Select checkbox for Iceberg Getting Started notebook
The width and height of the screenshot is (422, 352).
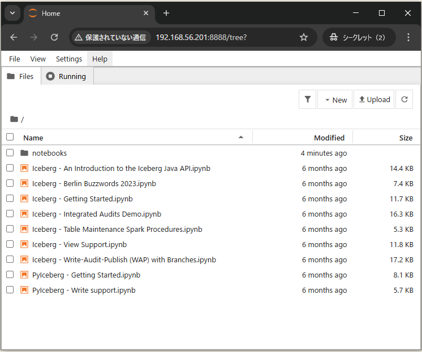(x=10, y=198)
